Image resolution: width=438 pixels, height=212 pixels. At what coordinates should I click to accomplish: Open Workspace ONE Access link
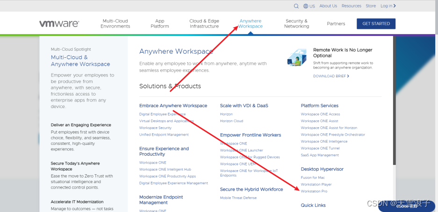pos(320,114)
